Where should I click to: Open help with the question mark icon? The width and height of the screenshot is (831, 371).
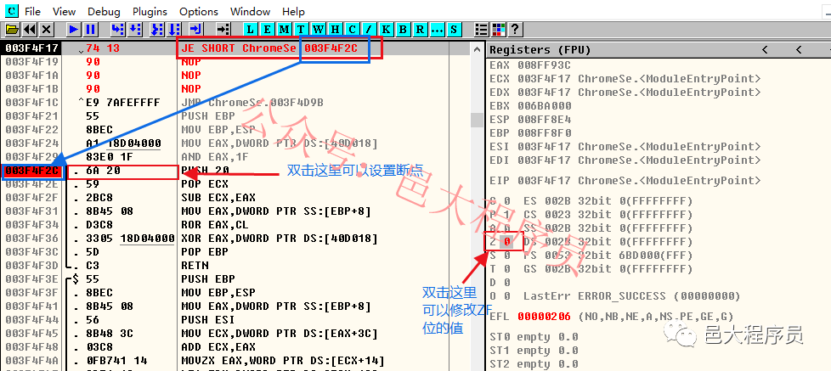pyautogui.click(x=514, y=29)
